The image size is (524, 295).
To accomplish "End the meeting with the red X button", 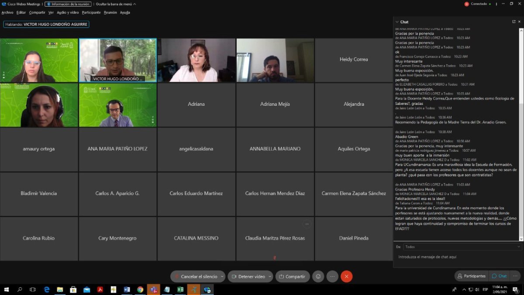I will click(x=346, y=276).
